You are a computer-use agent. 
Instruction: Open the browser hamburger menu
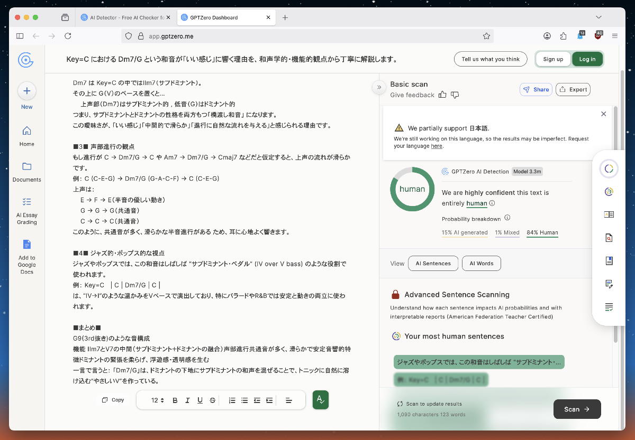615,36
